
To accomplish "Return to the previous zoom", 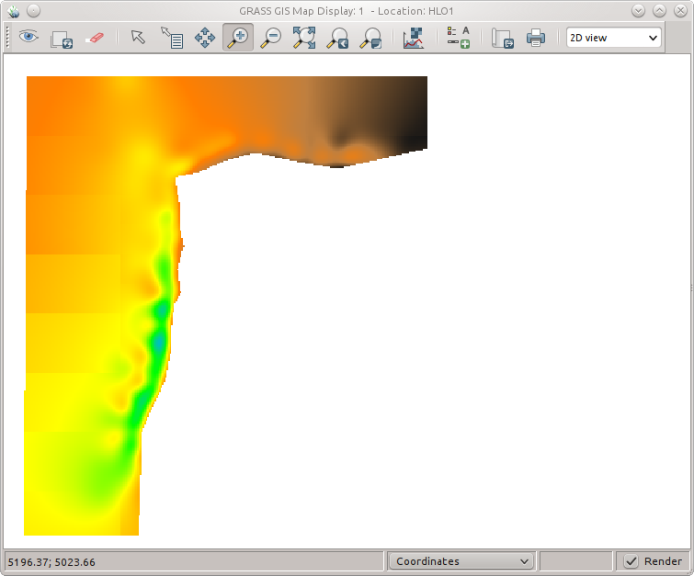I will tap(337, 38).
